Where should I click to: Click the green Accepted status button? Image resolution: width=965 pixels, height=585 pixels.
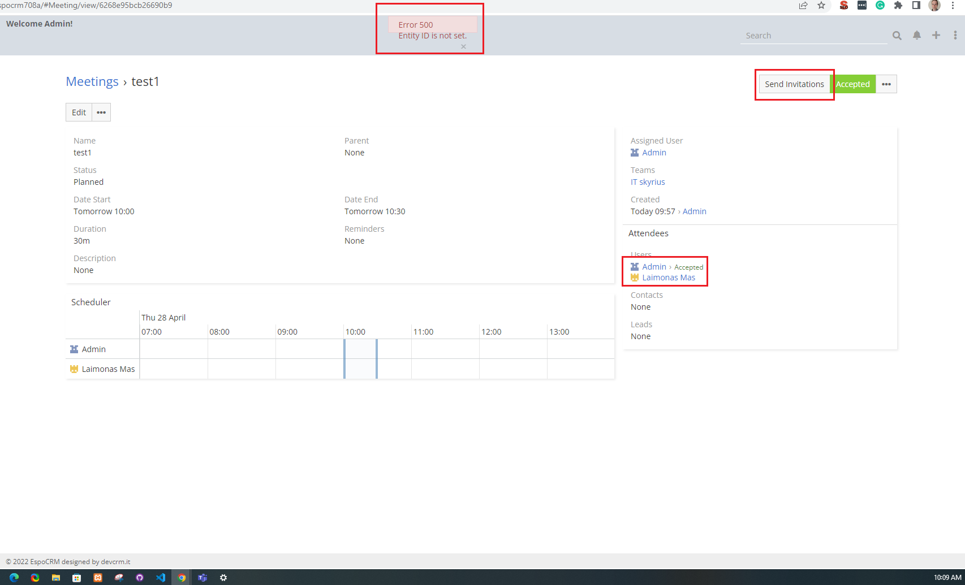click(853, 84)
